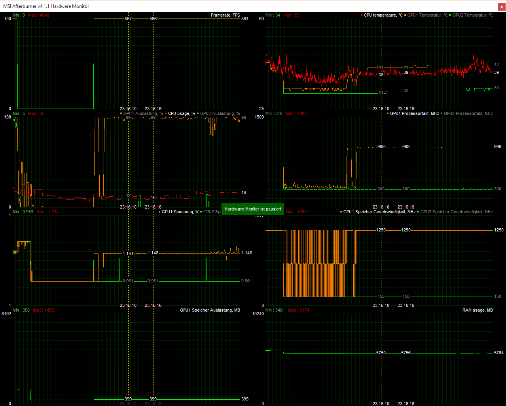
Task: Click the 'Max : 1.234' voltage value
Action: (47, 212)
